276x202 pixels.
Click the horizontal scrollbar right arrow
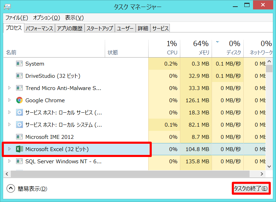(262, 174)
